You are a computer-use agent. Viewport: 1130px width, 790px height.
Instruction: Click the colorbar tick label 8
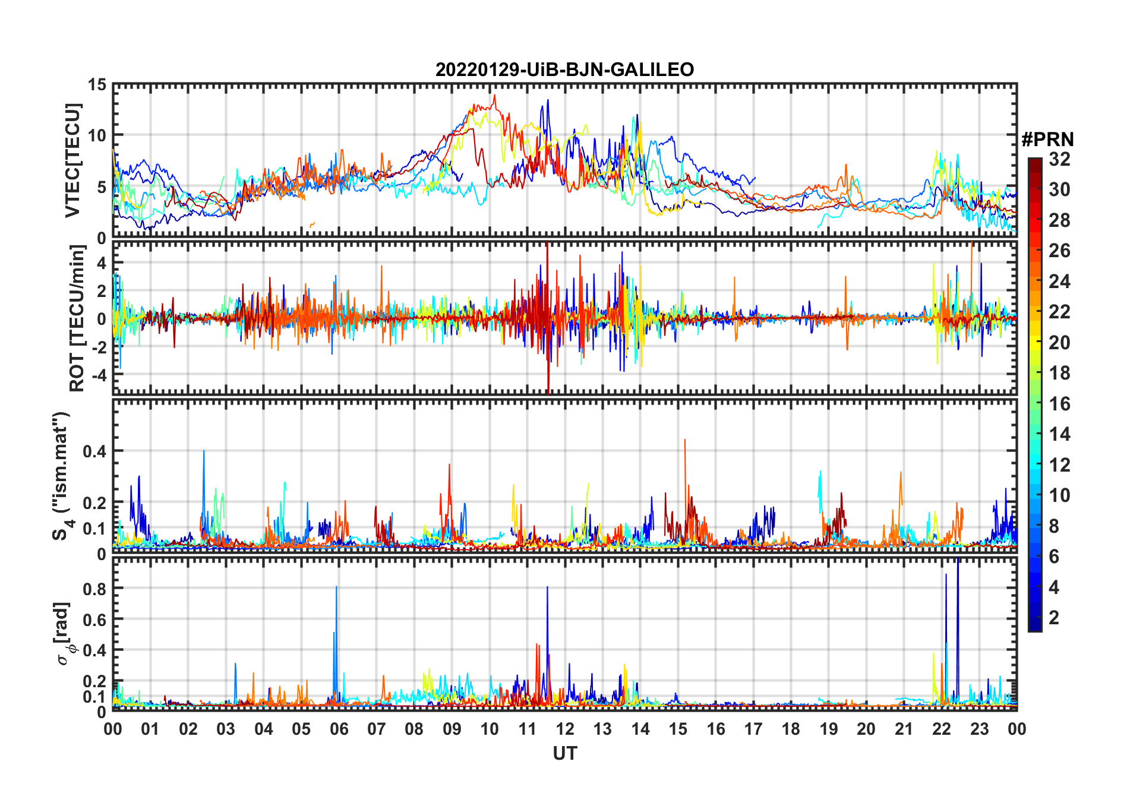[1054, 526]
